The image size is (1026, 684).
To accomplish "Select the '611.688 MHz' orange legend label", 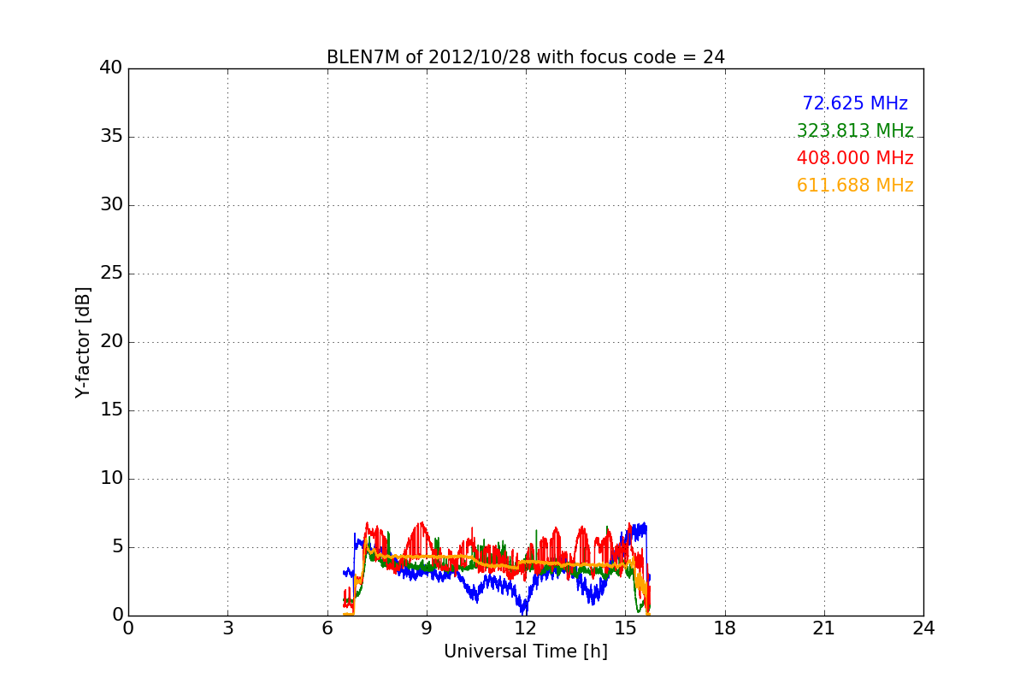I will coord(855,186).
